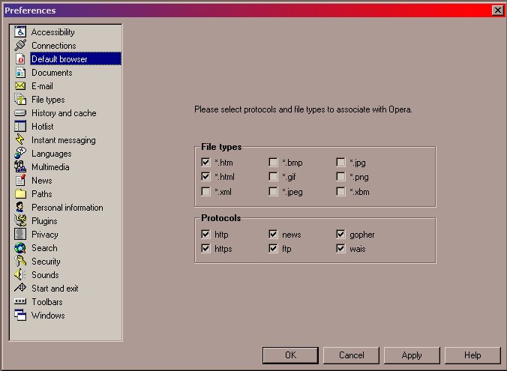Screen dimensions: 507x371
Task: Click the Documents page icon
Action: click(x=20, y=73)
